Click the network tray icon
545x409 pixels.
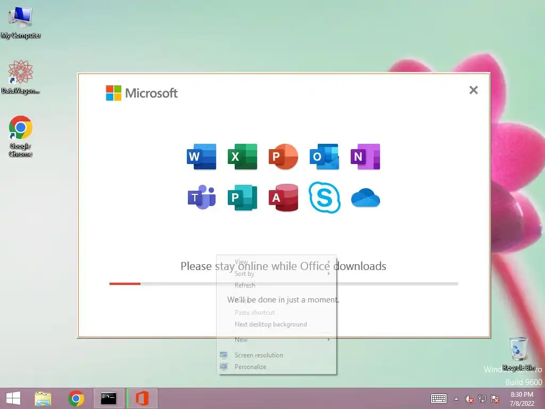click(482, 399)
